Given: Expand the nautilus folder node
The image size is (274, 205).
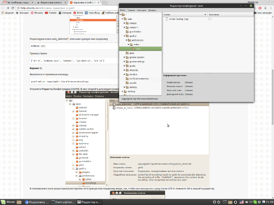Looking at the screenshot, I should click(x=125, y=74).
